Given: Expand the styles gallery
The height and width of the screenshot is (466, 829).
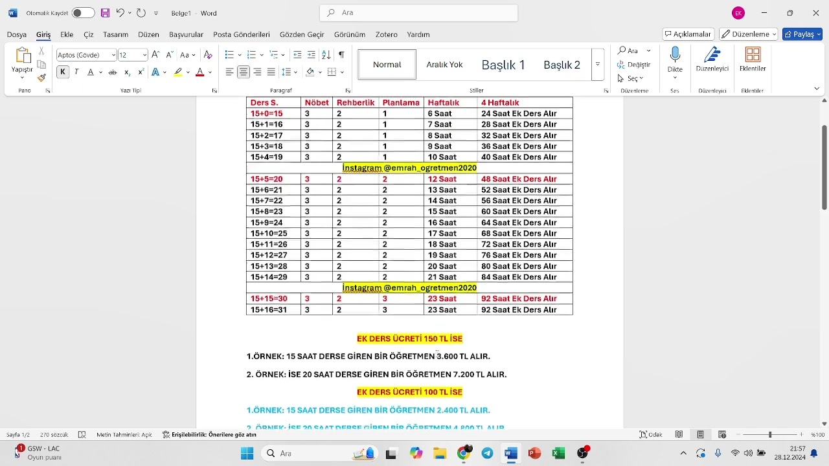Looking at the screenshot, I should [x=598, y=65].
